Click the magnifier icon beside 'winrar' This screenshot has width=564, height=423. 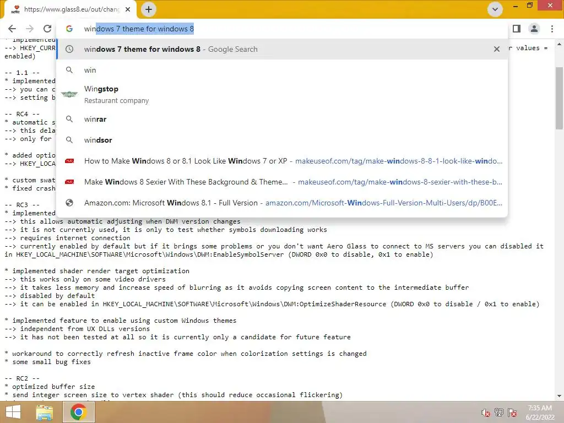(69, 119)
